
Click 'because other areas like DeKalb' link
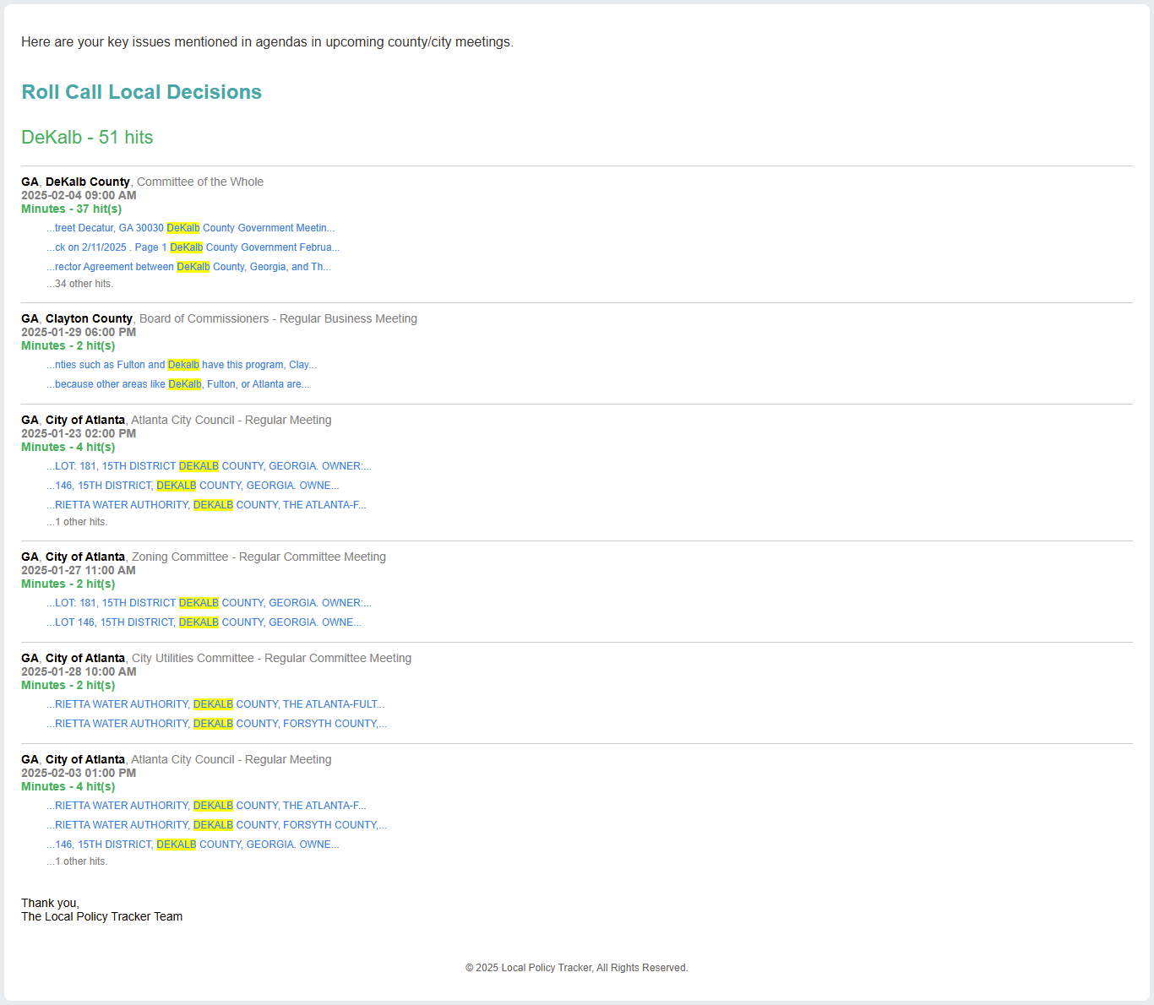177,384
